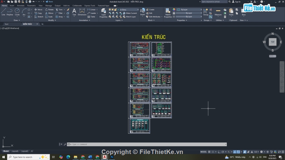Activate the Fillet command
This screenshot has height=160, width=285.
pos(59,13)
